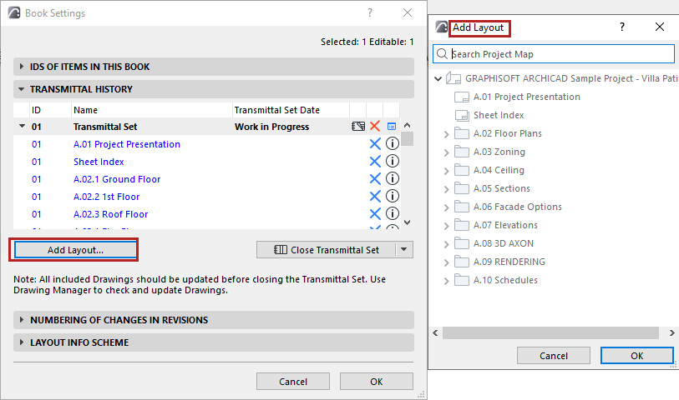Click the blue details icon for Transmittal Set
This screenshot has height=400, width=679.
(391, 127)
